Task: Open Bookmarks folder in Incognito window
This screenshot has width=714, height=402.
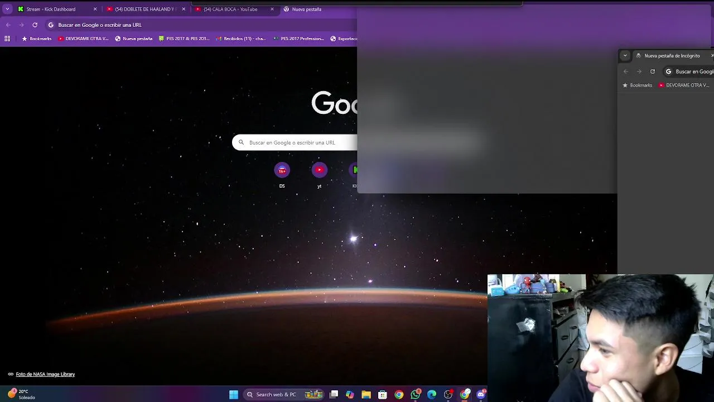Action: pyautogui.click(x=637, y=85)
